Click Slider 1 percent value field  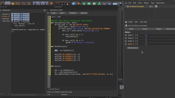(x=139, y=35)
